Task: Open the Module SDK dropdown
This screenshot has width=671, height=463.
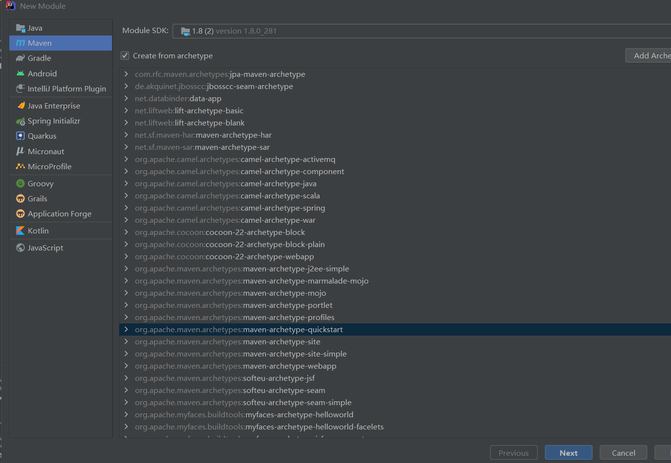Action: (x=422, y=31)
